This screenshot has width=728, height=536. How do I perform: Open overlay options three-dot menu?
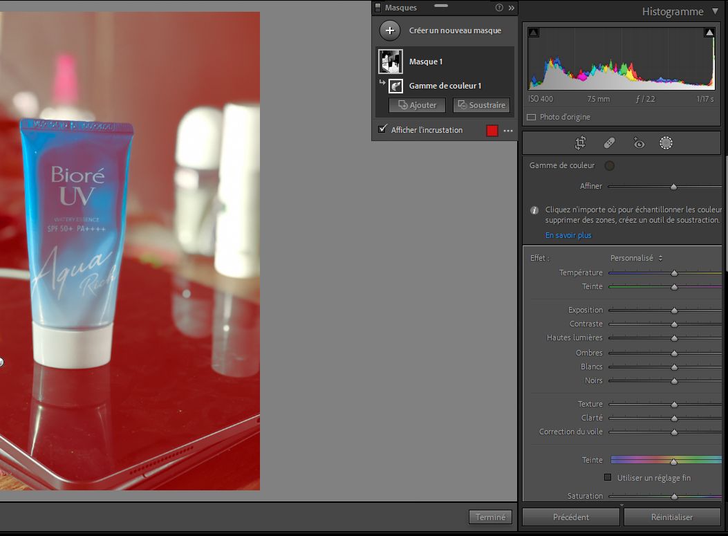point(508,131)
